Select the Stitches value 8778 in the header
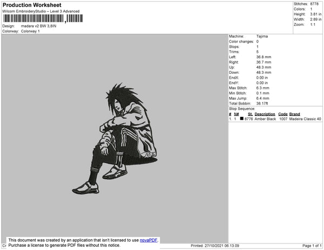 coord(314,4)
